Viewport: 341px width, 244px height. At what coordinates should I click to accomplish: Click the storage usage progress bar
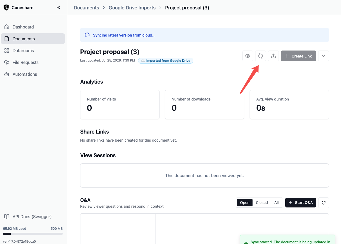click(x=33, y=234)
